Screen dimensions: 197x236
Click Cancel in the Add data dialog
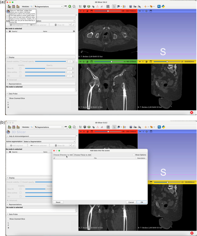tap(131, 202)
